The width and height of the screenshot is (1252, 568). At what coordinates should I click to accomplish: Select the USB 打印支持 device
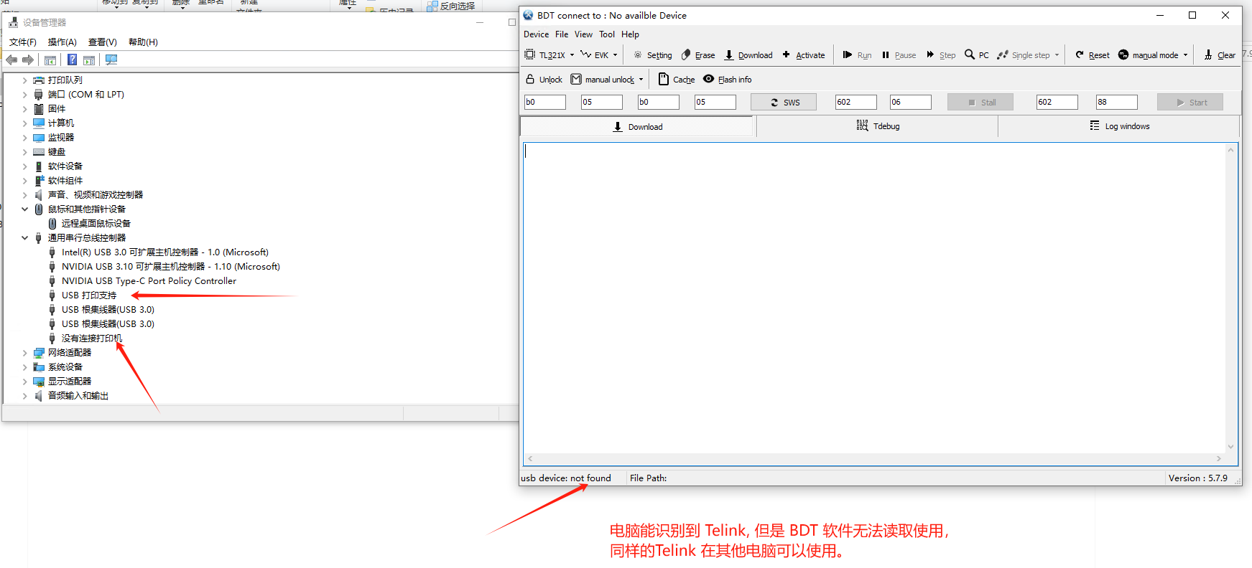(89, 295)
